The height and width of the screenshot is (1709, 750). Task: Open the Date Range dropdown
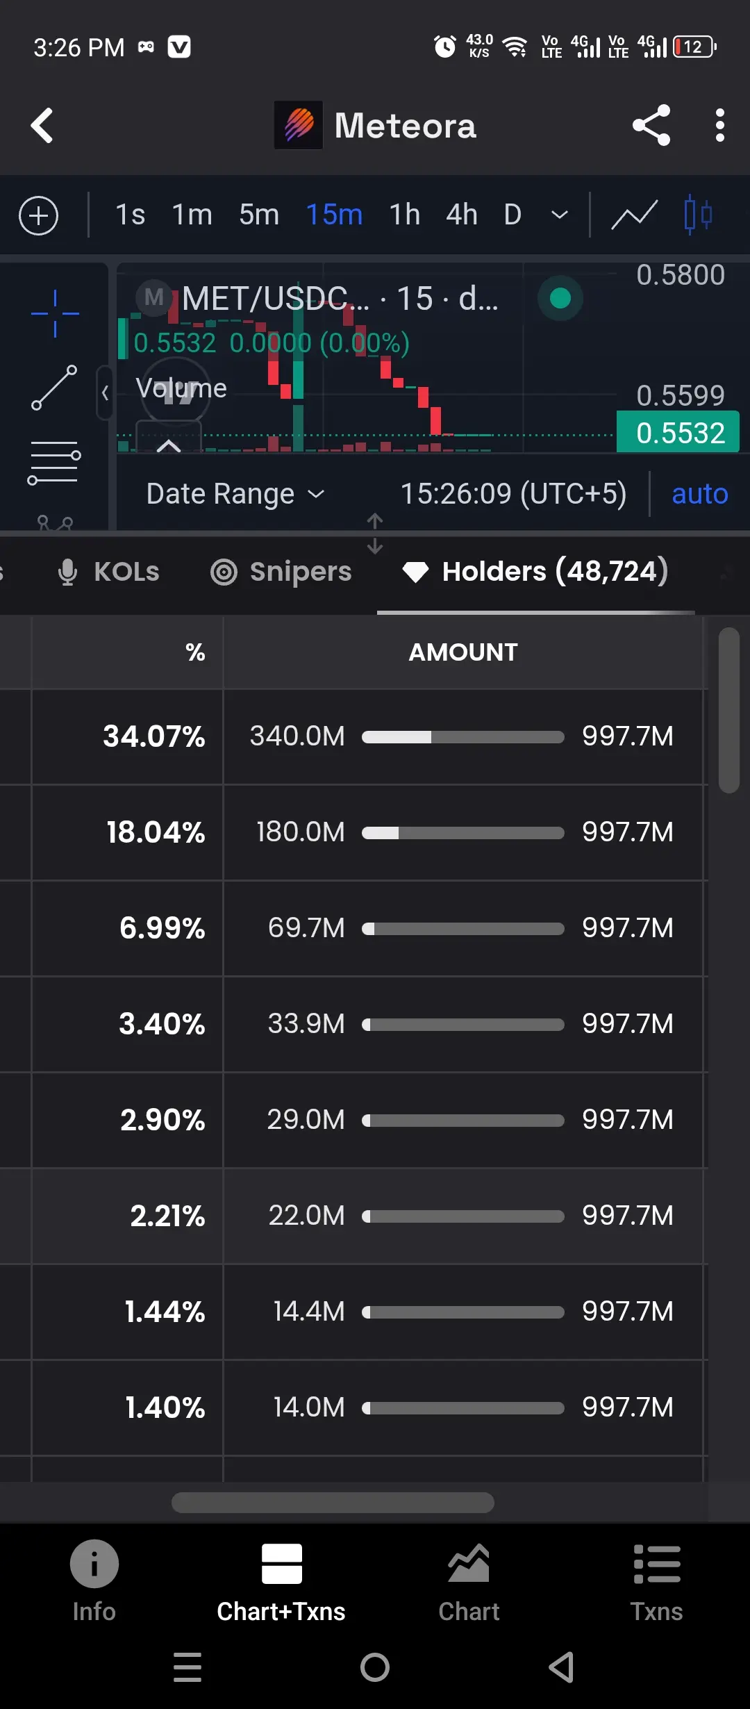[x=235, y=494]
